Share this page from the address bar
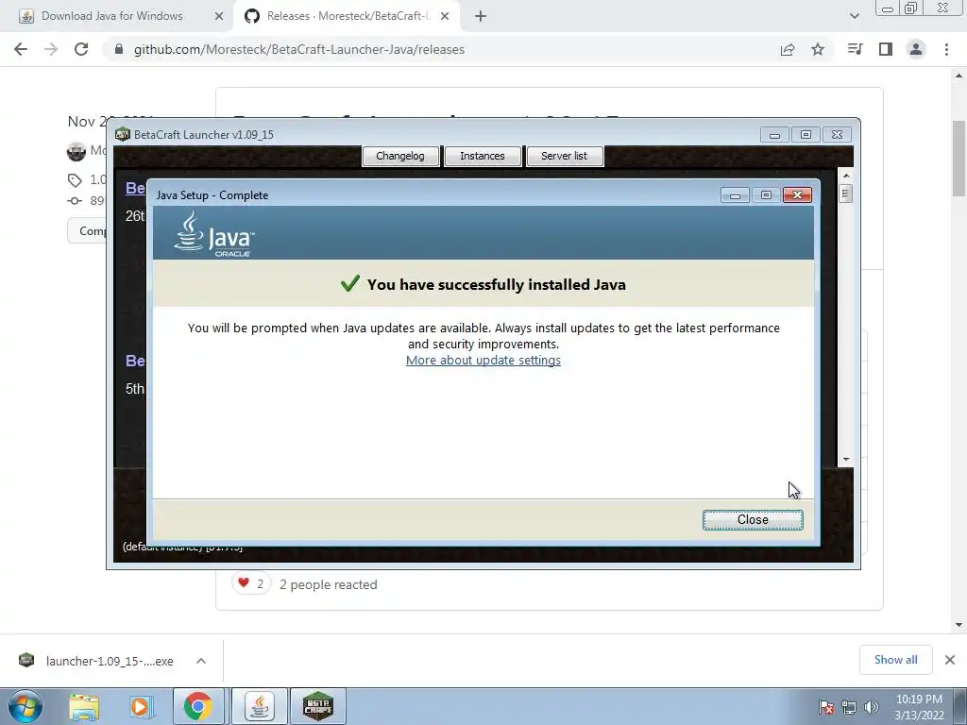Viewport: 967px width, 725px height. click(788, 49)
